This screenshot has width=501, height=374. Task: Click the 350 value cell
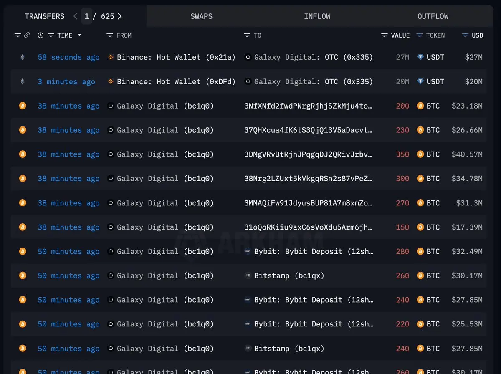click(402, 154)
